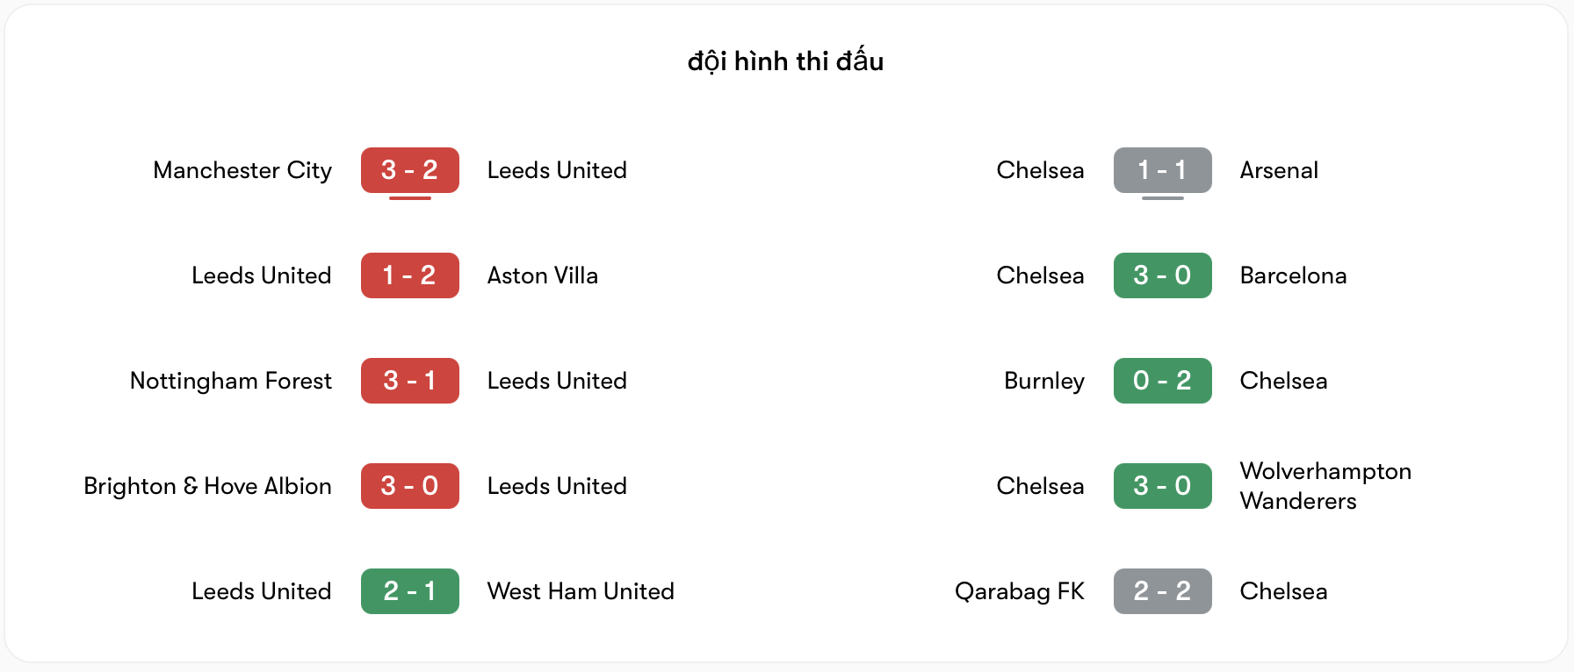
Task: Open the Arsenal team link
Action: pos(1279,170)
